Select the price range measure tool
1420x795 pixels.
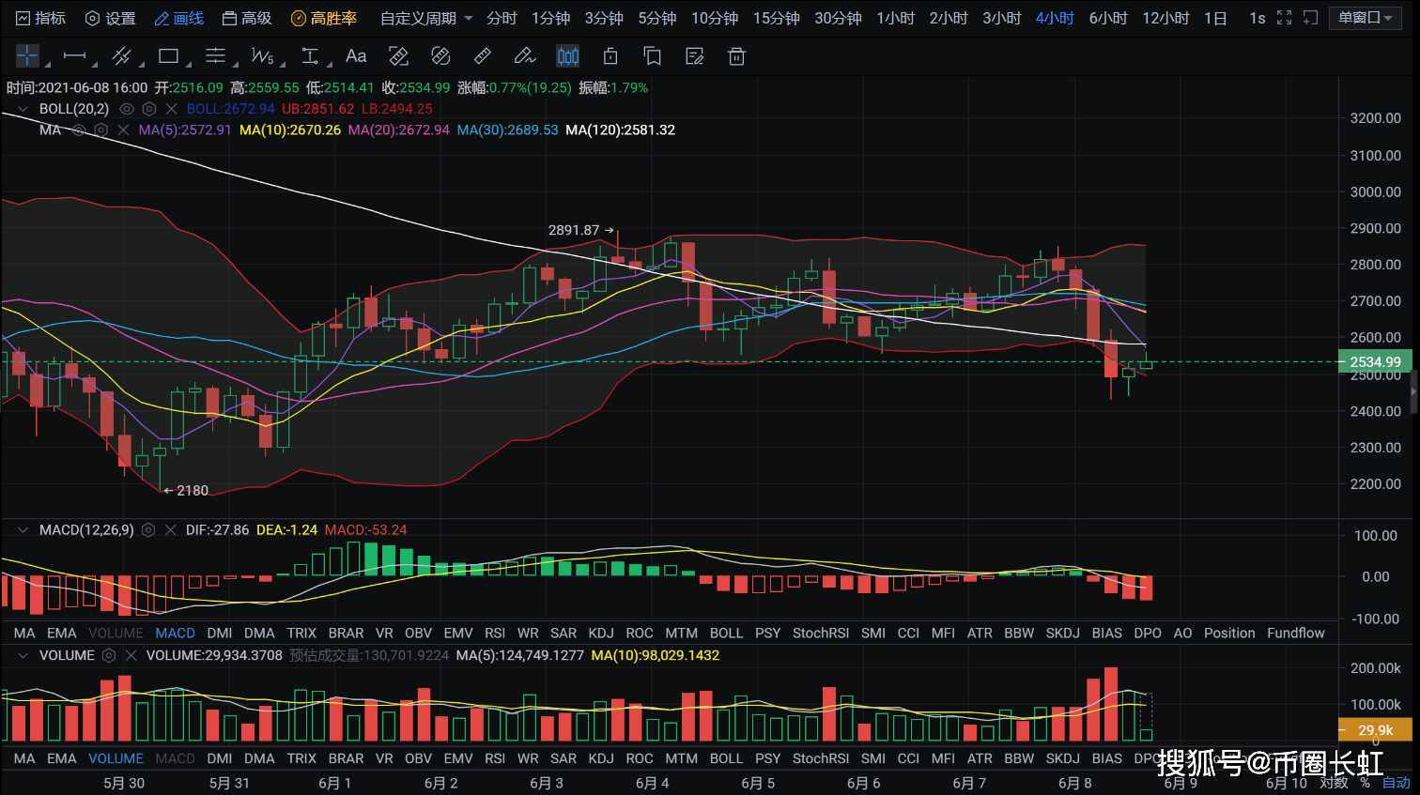click(310, 56)
